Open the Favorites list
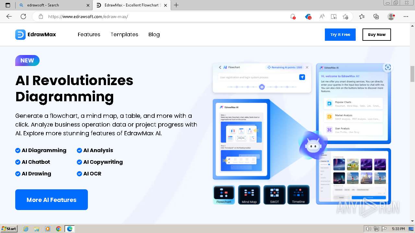 click(x=362, y=17)
